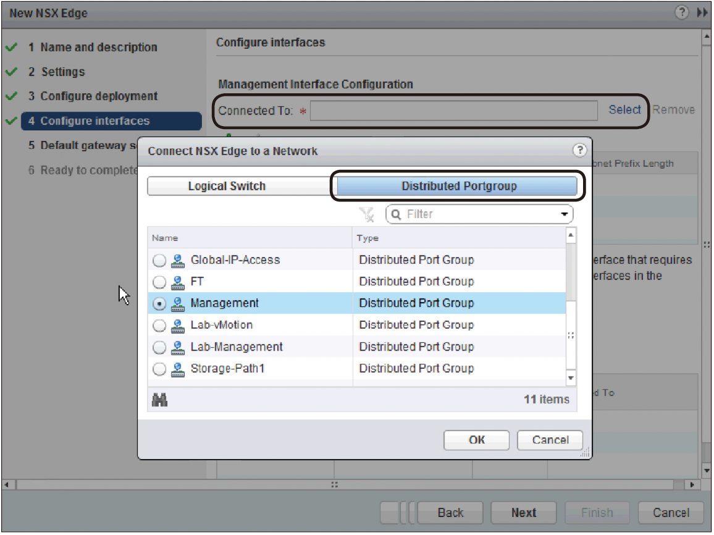Select the Lab-Management radio button
This screenshot has height=535, width=714.
pyautogui.click(x=159, y=347)
